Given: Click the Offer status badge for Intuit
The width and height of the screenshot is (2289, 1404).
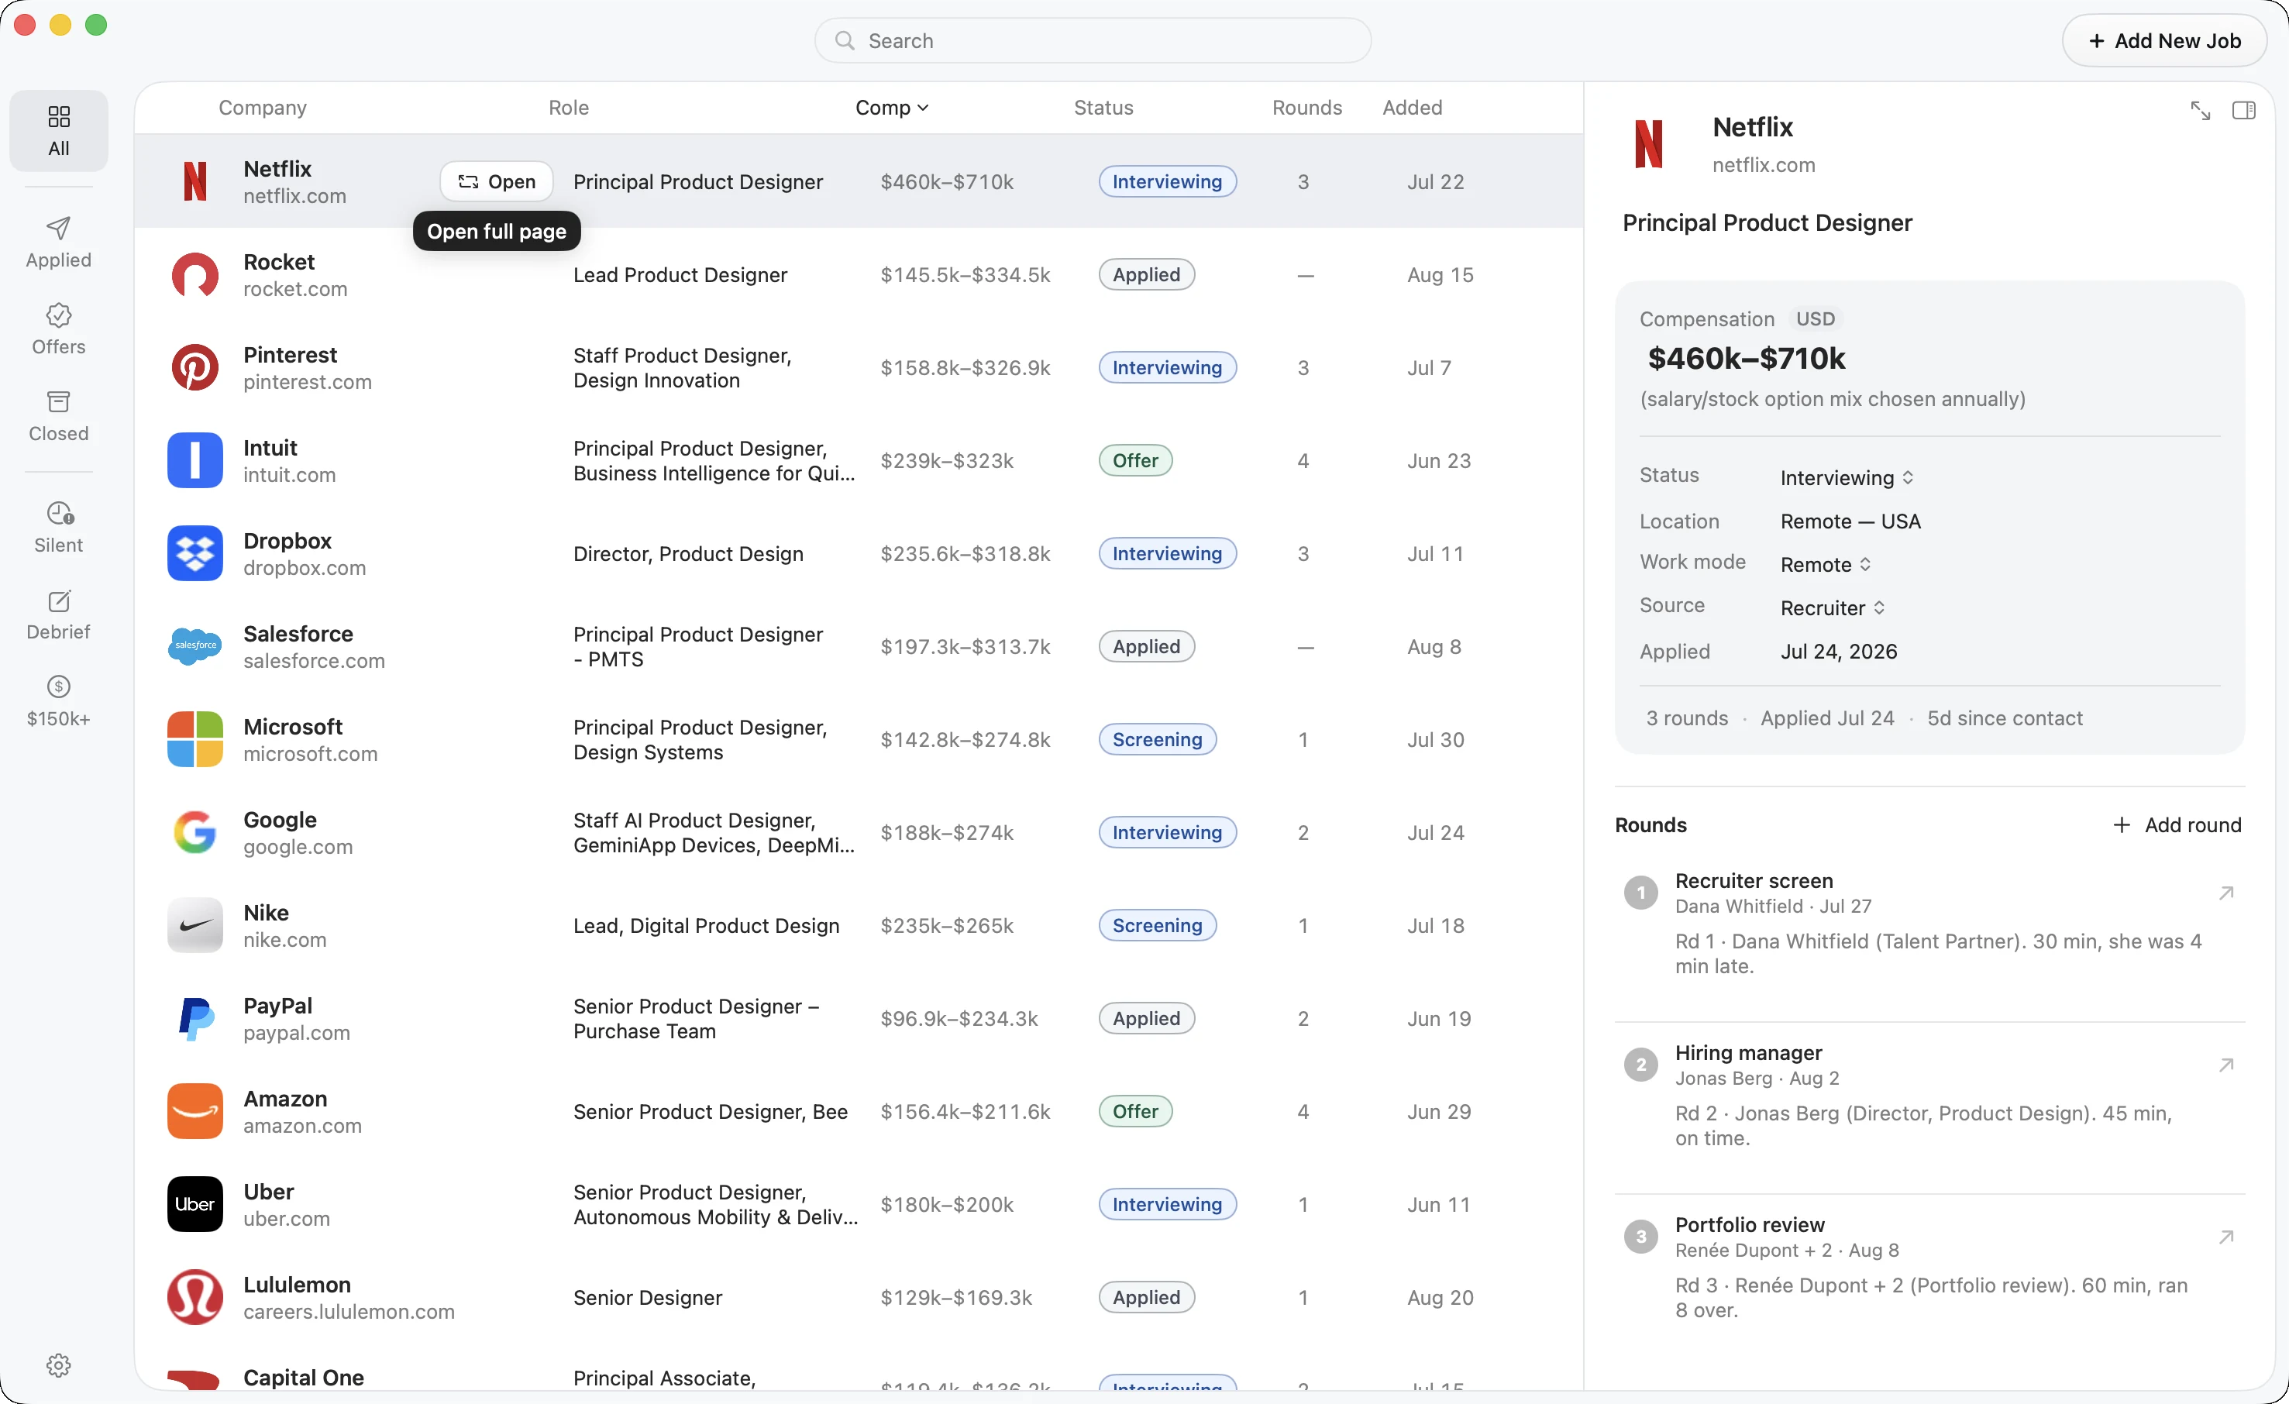Looking at the screenshot, I should tap(1135, 461).
